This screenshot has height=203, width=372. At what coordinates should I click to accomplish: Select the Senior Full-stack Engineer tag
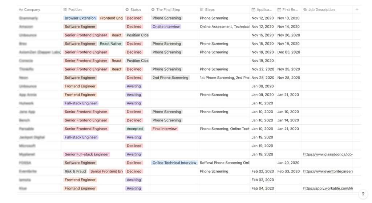(86, 154)
